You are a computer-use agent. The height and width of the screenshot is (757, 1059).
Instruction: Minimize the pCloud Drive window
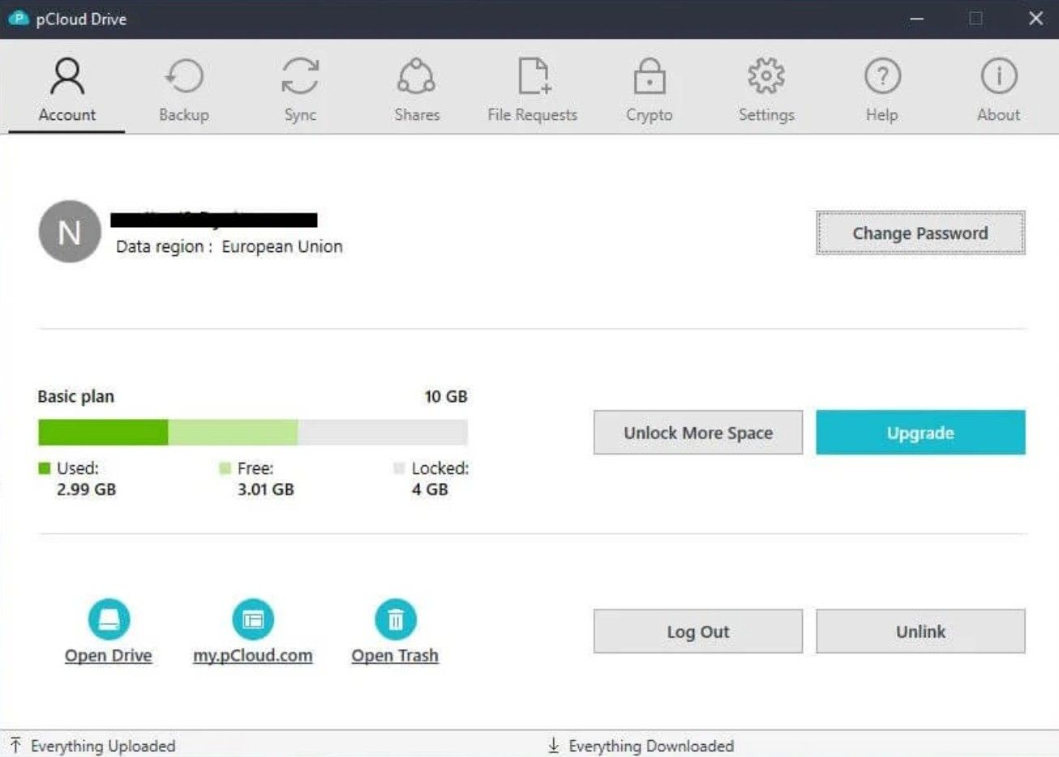click(x=917, y=19)
